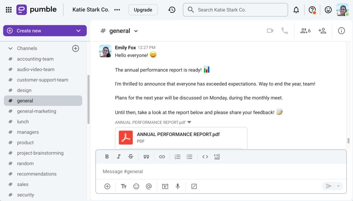Open the add members icon
Viewport: 353px width, 201px height.
point(322,31)
